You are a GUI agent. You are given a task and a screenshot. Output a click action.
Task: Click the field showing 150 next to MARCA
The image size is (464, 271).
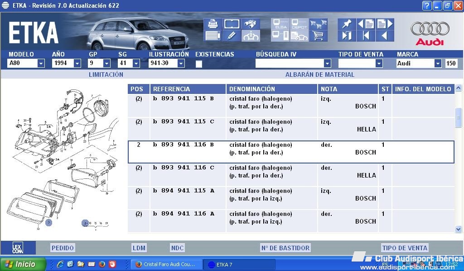click(451, 63)
